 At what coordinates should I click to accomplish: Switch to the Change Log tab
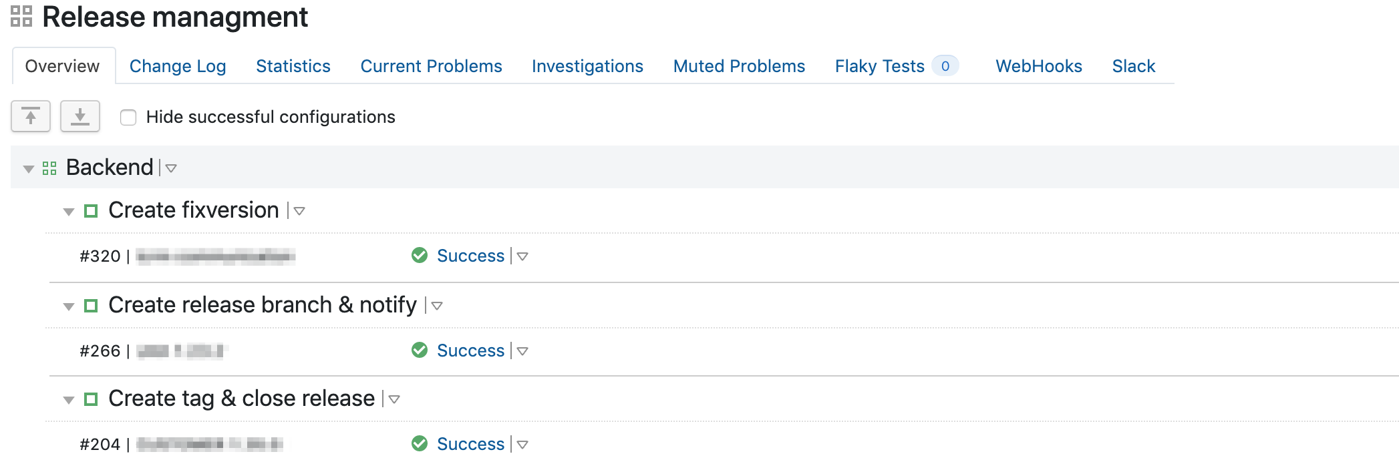click(x=178, y=66)
